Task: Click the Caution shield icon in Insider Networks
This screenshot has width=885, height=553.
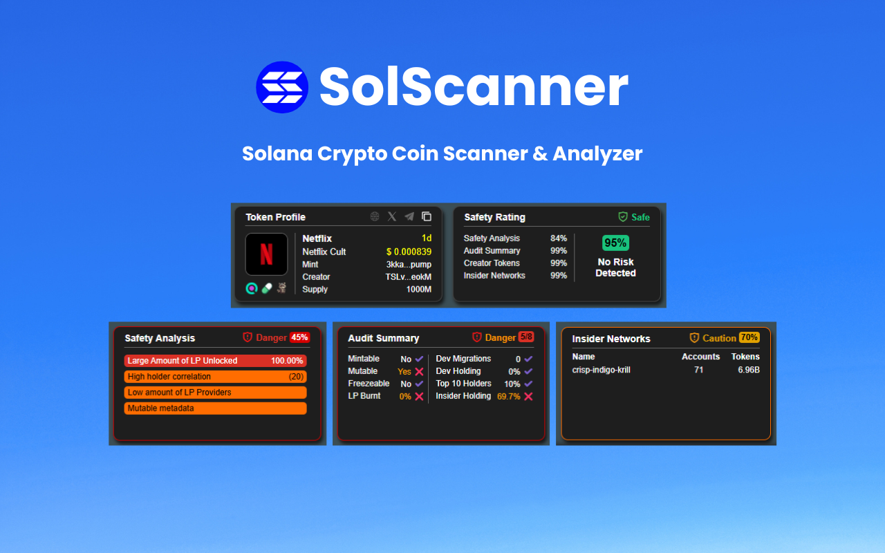Action: click(x=693, y=338)
